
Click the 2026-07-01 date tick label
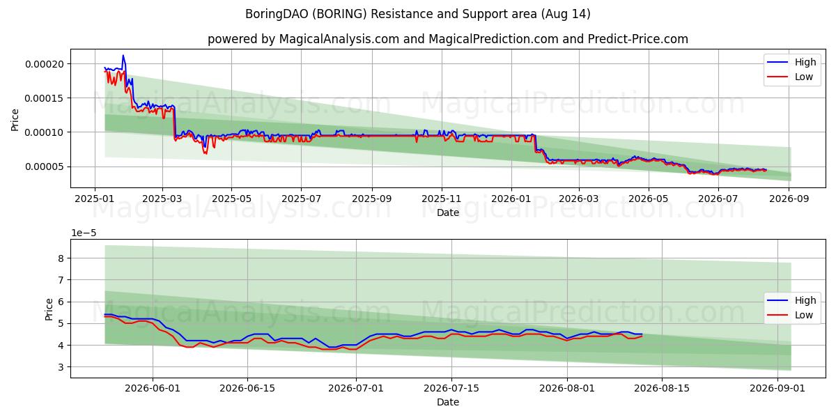coord(357,388)
